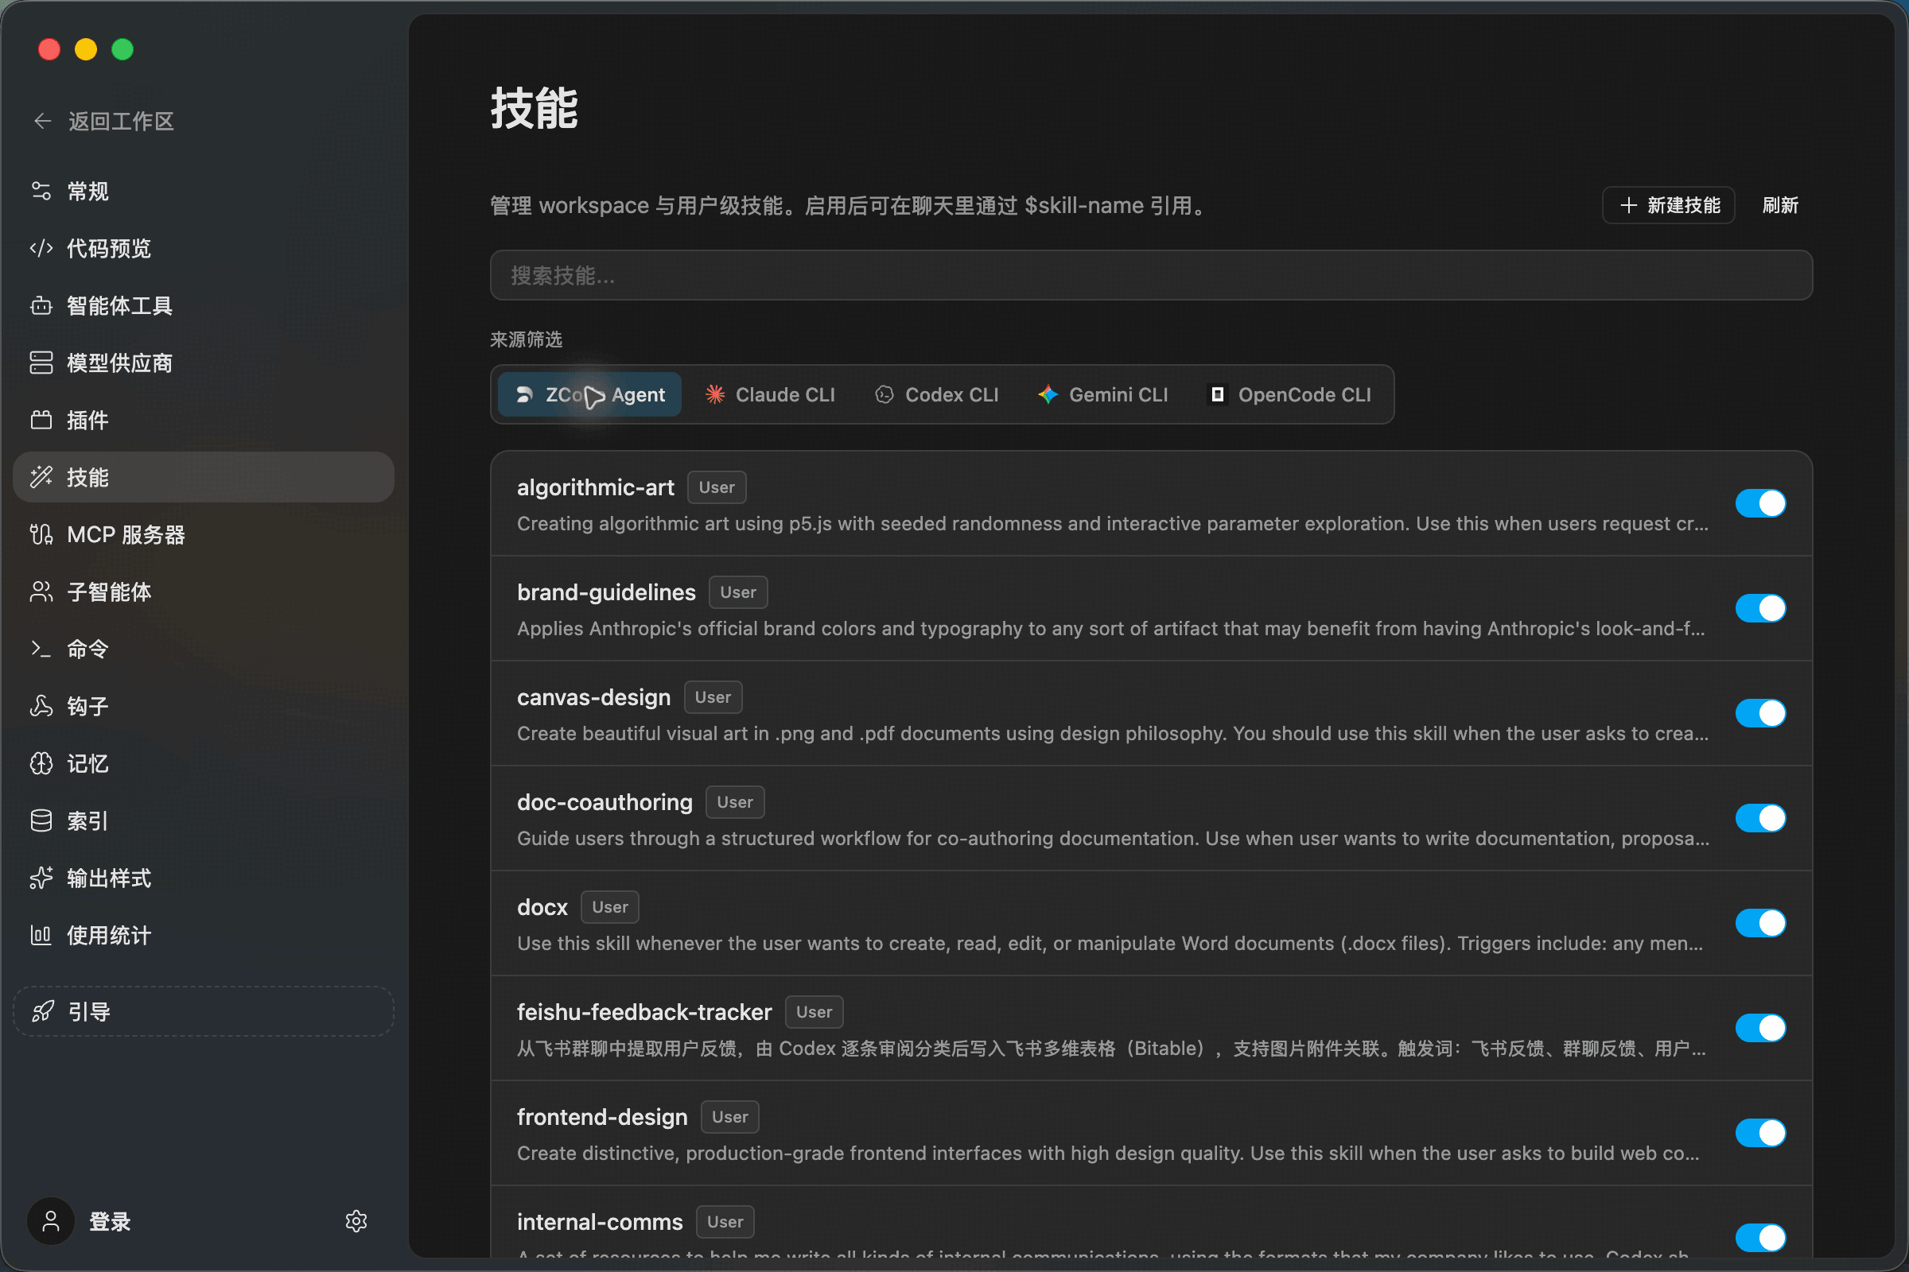The width and height of the screenshot is (1909, 1272).
Task: Click the 登录 login label
Action: (110, 1221)
